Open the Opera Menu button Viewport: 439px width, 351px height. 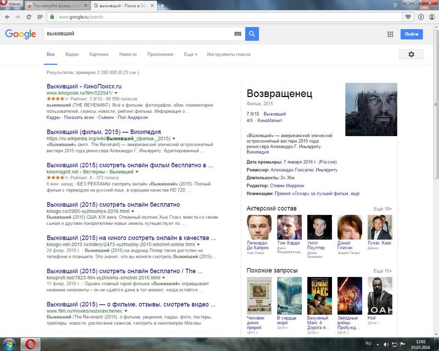[12, 4]
